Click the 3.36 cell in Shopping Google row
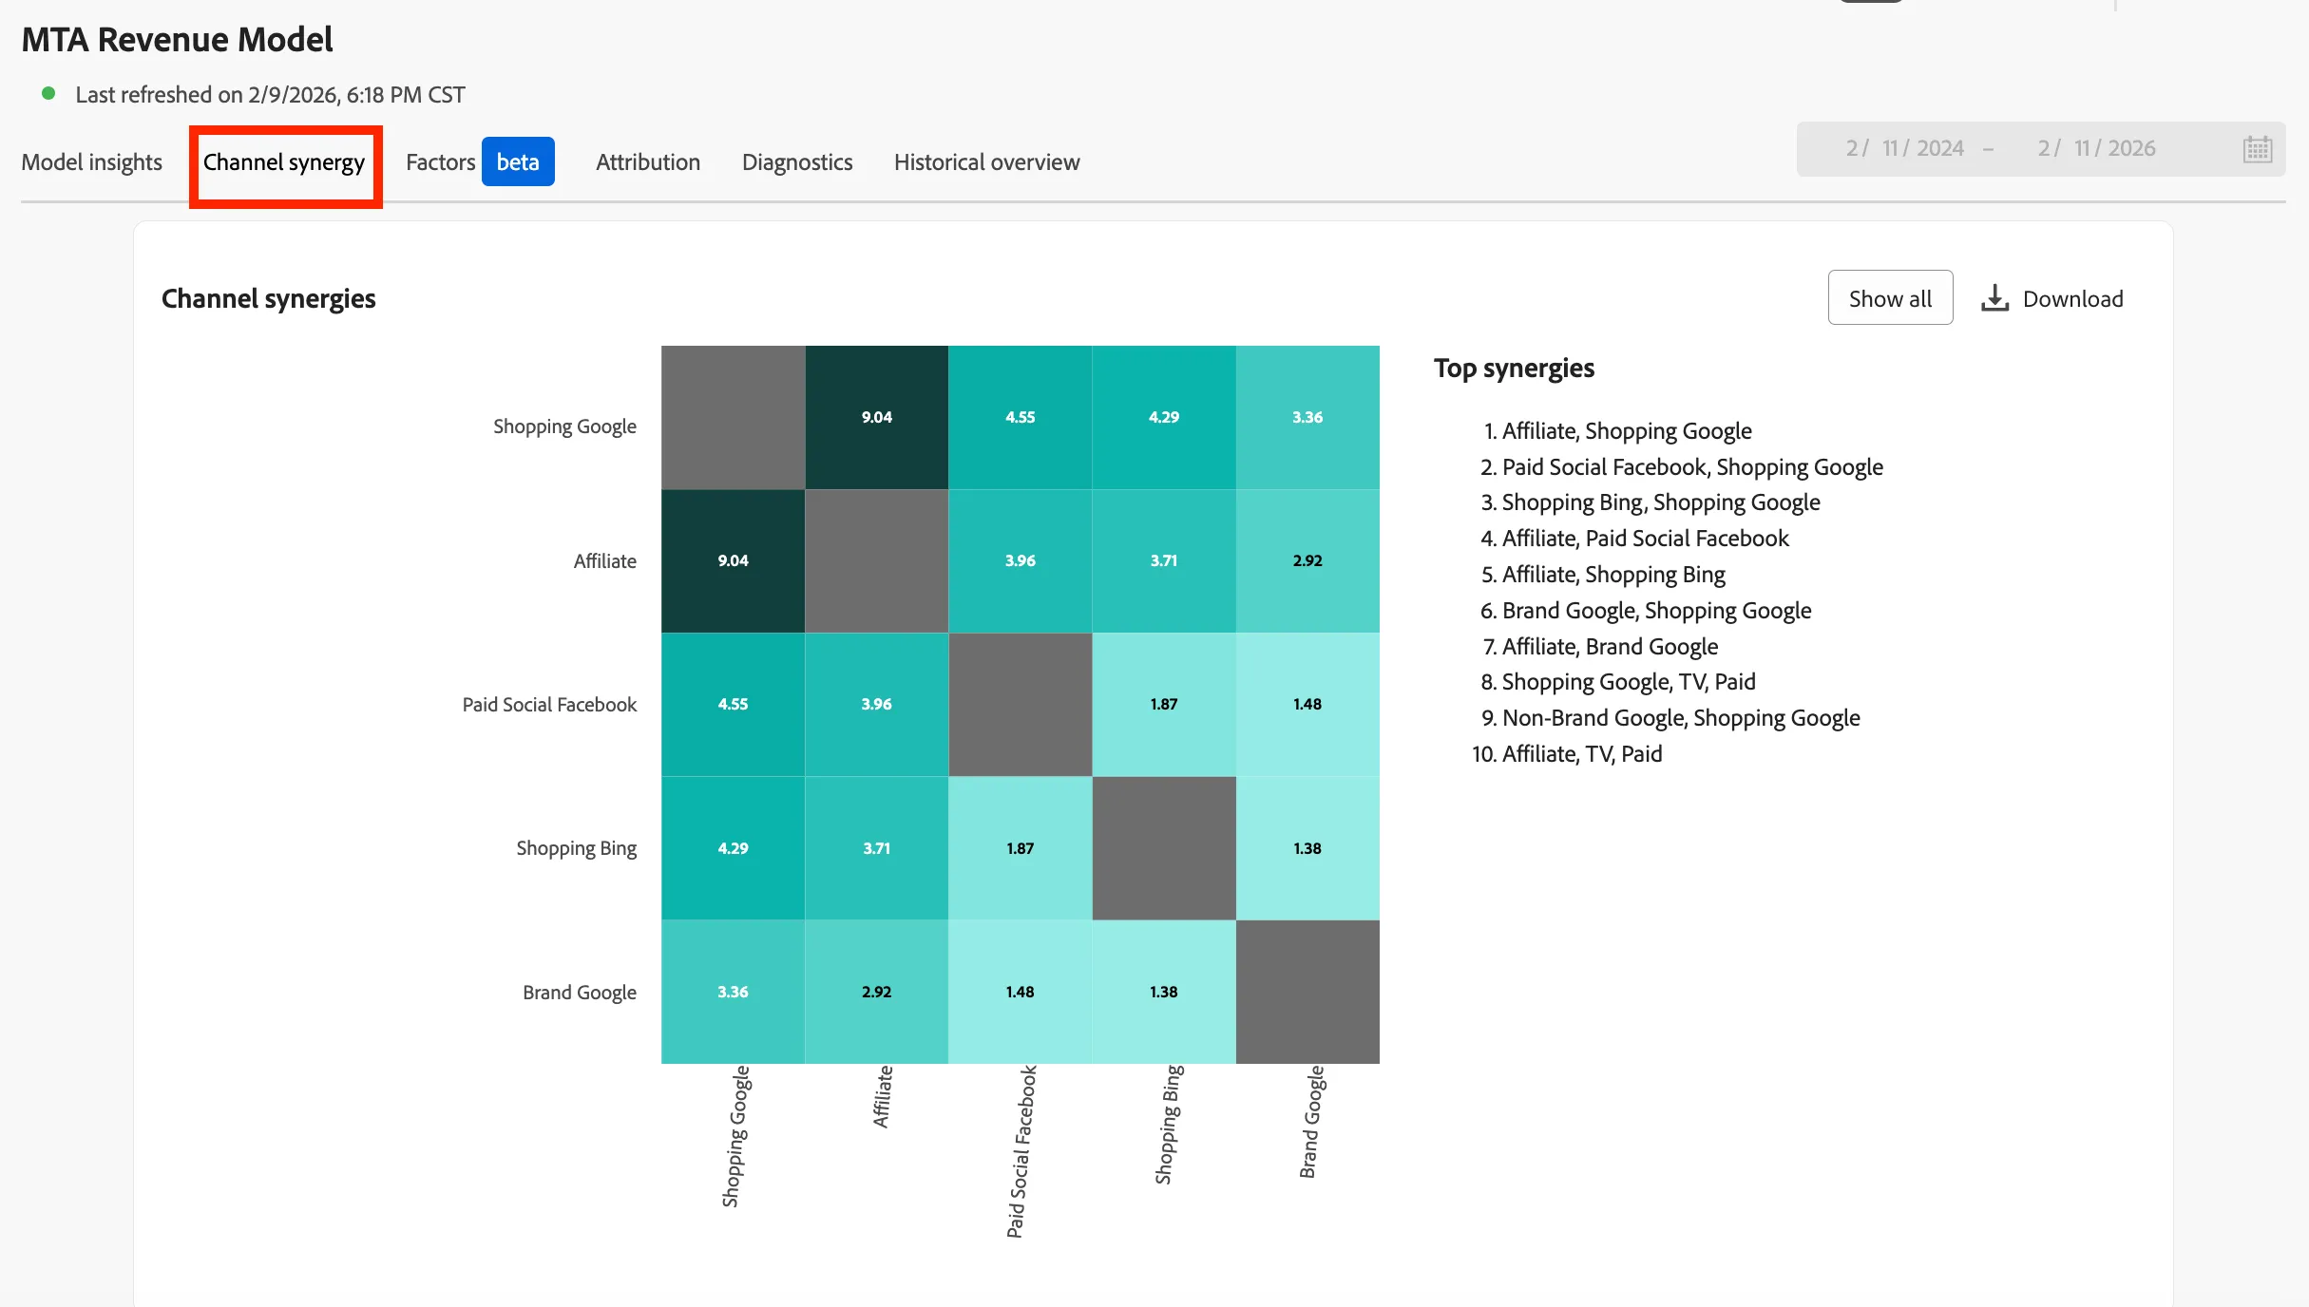This screenshot has height=1307, width=2309. pyautogui.click(x=1307, y=417)
